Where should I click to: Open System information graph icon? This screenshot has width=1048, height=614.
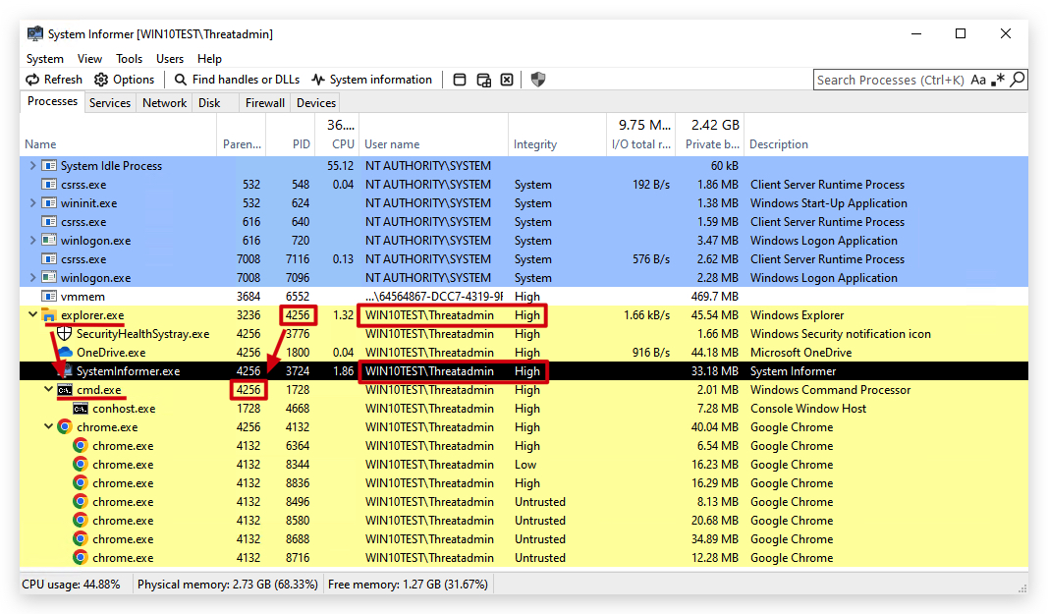[318, 80]
